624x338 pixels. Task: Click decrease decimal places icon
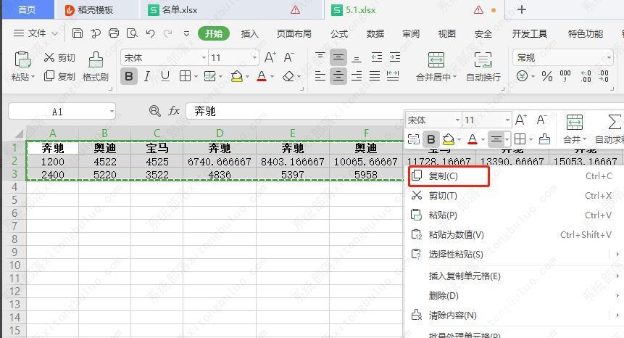coord(604,76)
